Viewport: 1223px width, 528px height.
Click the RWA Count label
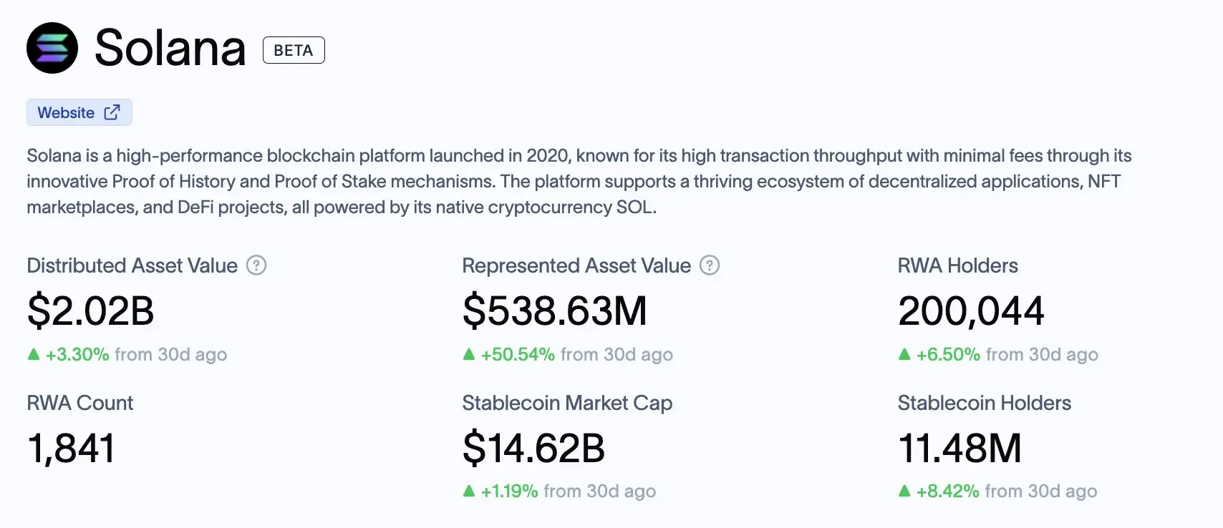80,403
